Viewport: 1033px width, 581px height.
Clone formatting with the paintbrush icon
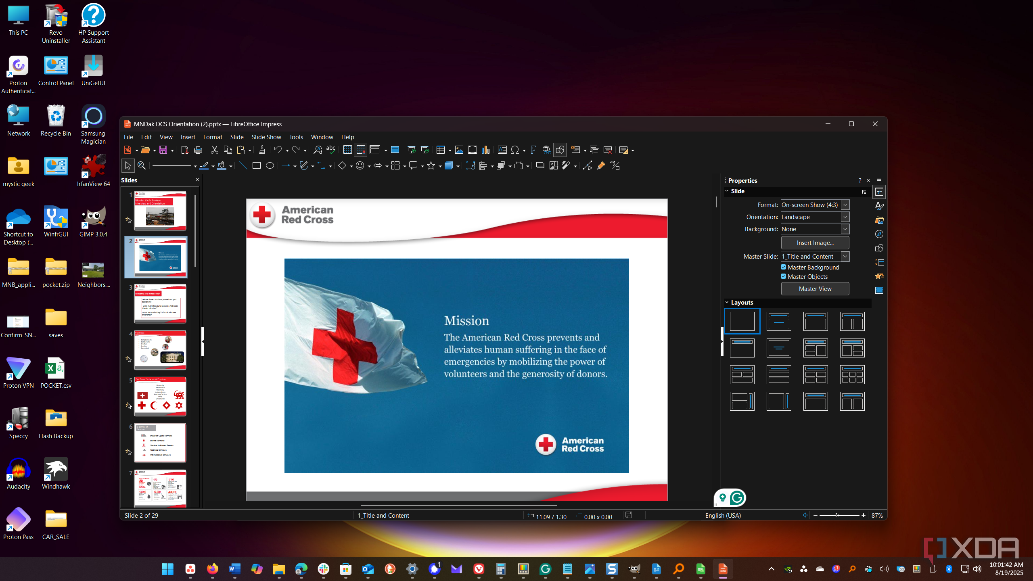coord(262,150)
